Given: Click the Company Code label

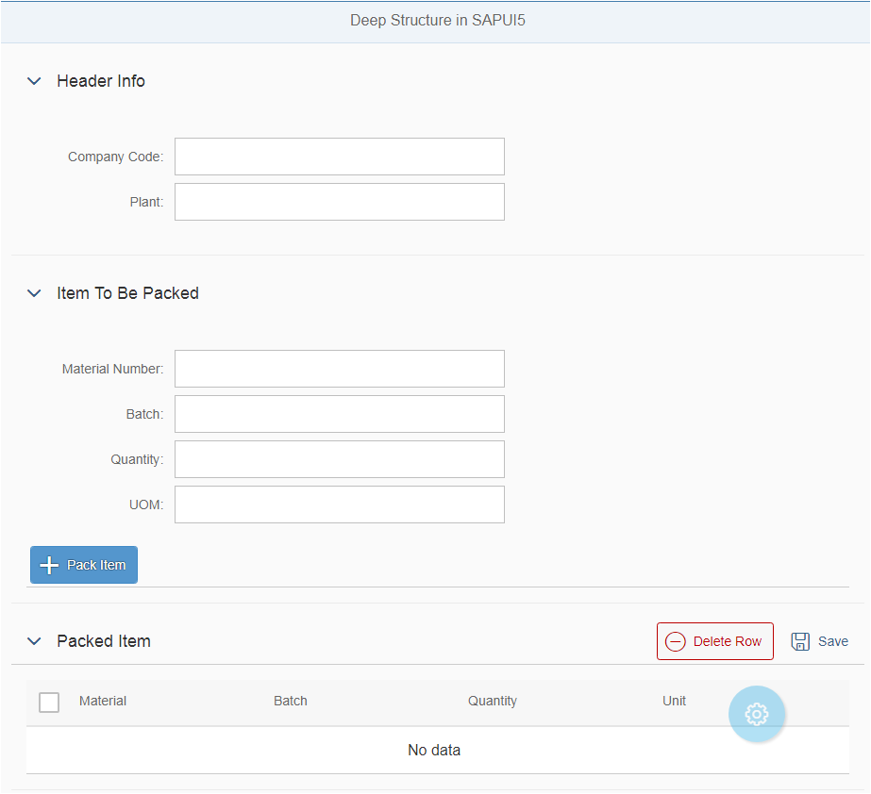Looking at the screenshot, I should coord(115,157).
